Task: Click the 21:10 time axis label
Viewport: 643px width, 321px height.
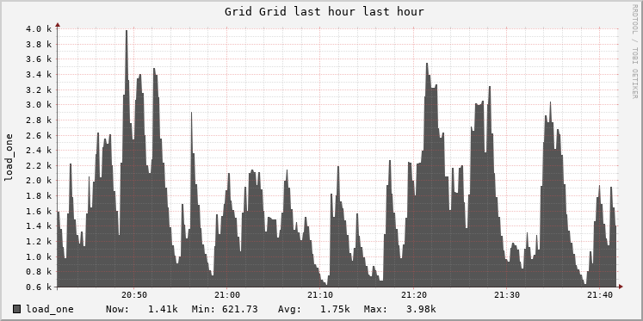Action: (320, 295)
